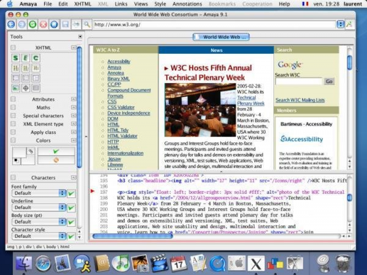Screen dimensions: 367x275
Task: Open Safari from the Dock
Action: point(43,264)
